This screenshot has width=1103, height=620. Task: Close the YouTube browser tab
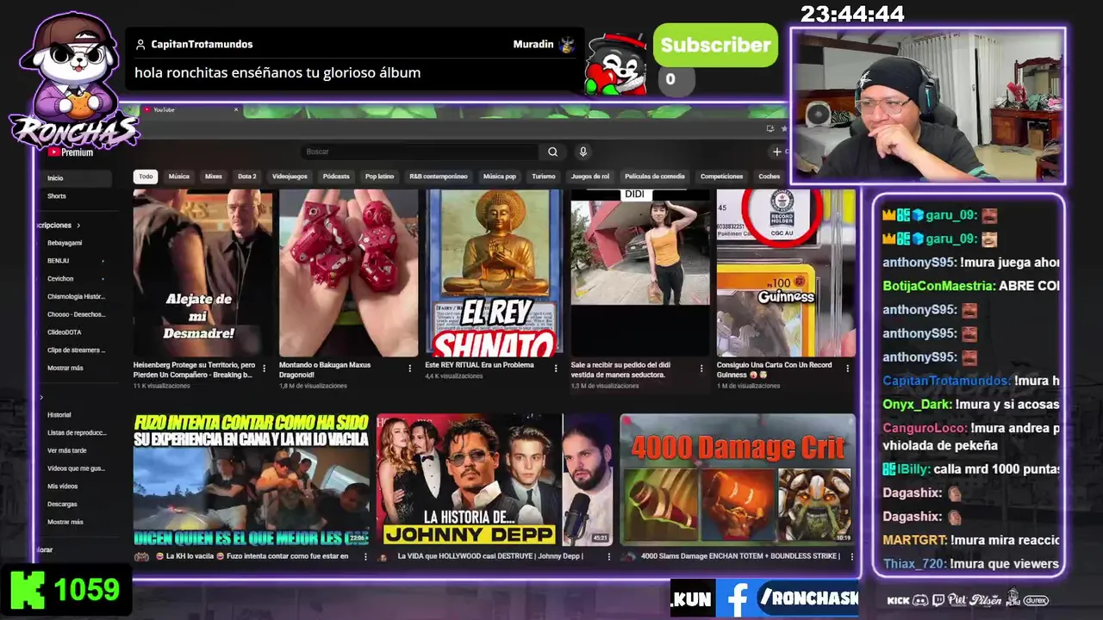click(235, 109)
